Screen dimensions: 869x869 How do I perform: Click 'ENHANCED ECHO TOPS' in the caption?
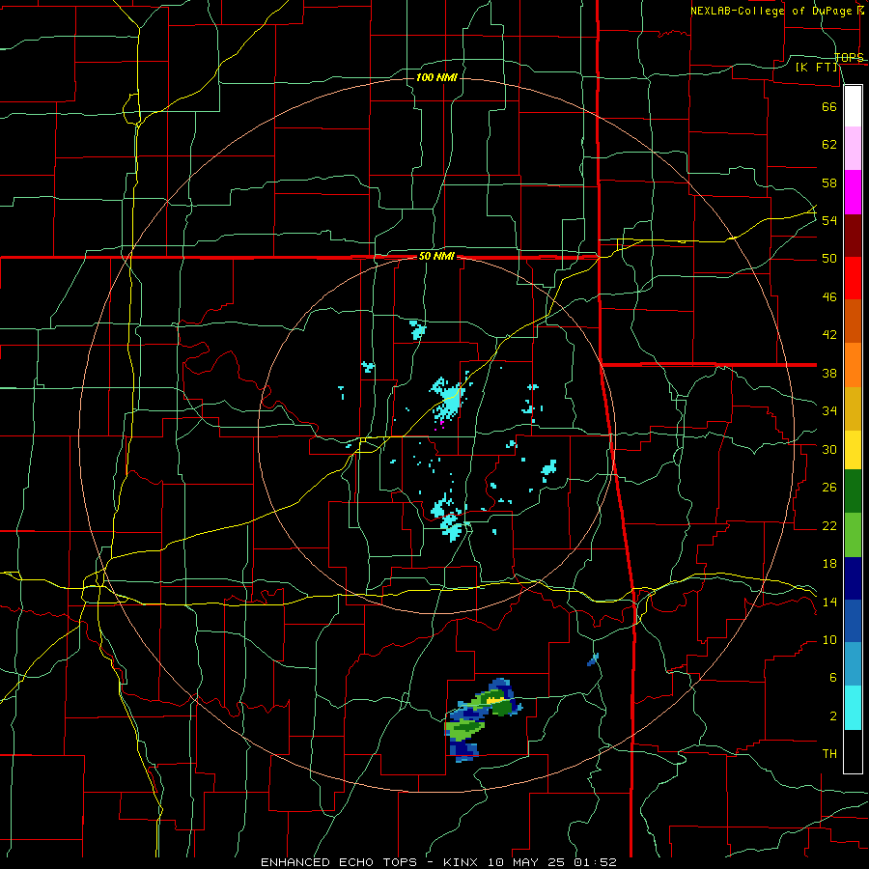click(338, 862)
